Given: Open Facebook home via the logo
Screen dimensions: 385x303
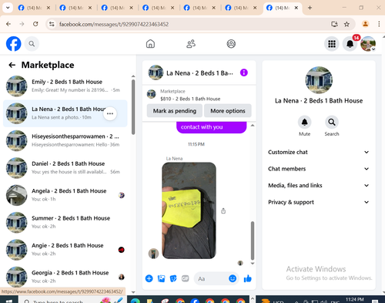Looking at the screenshot, I should click(x=13, y=44).
